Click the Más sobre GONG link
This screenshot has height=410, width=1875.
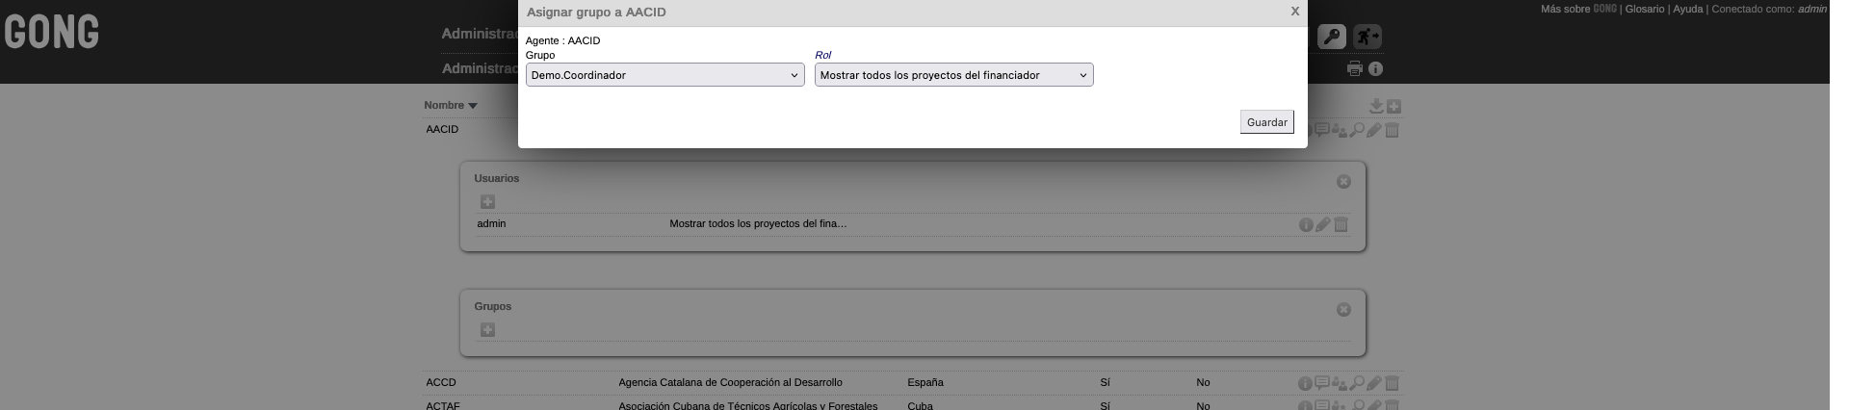click(x=1578, y=9)
